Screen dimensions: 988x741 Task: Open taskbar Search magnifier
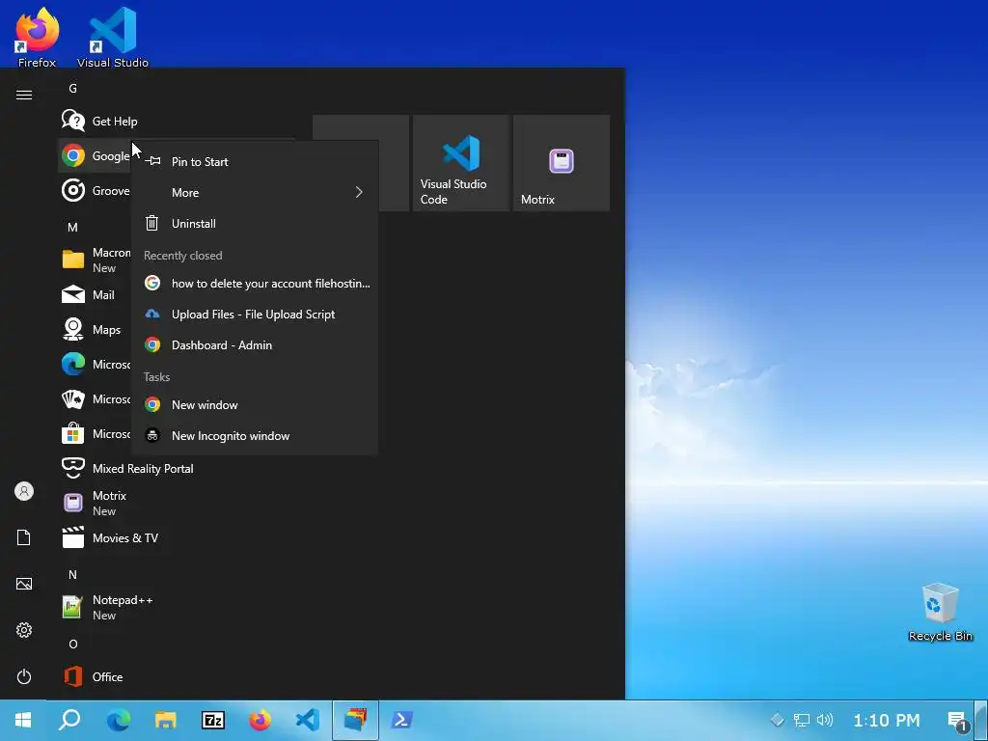point(69,720)
